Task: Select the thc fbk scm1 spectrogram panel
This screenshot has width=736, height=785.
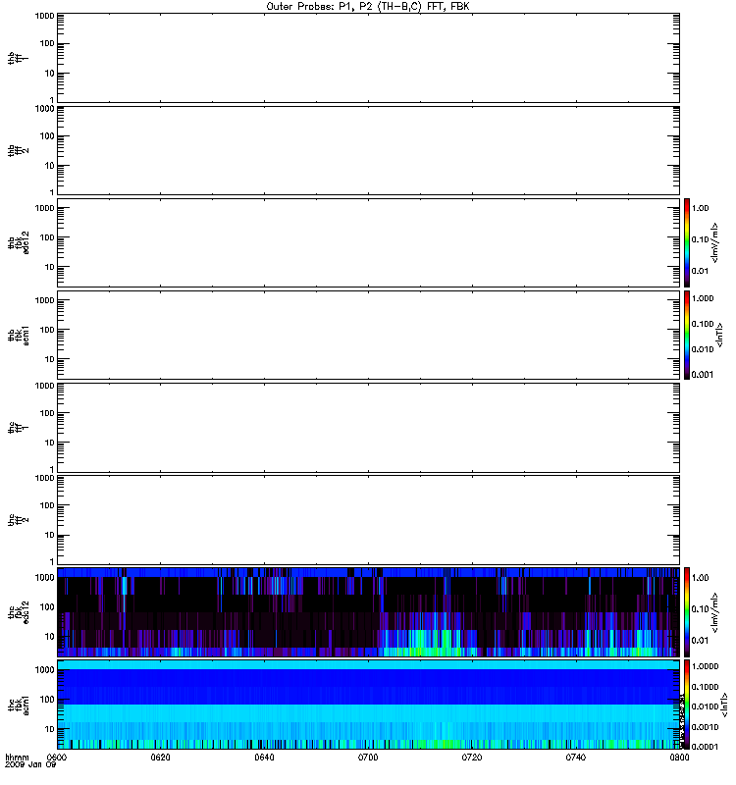Action: tap(368, 705)
